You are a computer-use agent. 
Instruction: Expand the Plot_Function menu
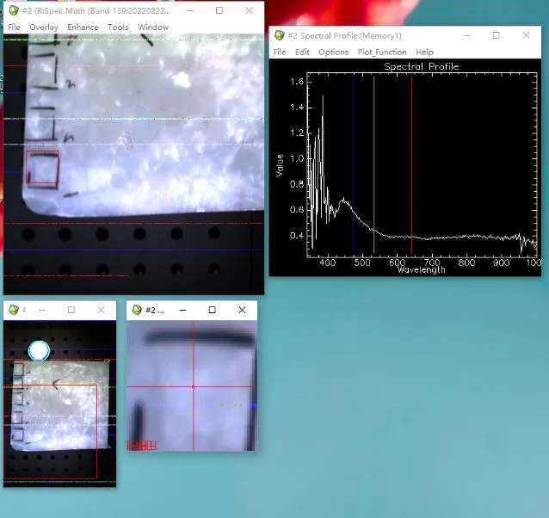[382, 52]
